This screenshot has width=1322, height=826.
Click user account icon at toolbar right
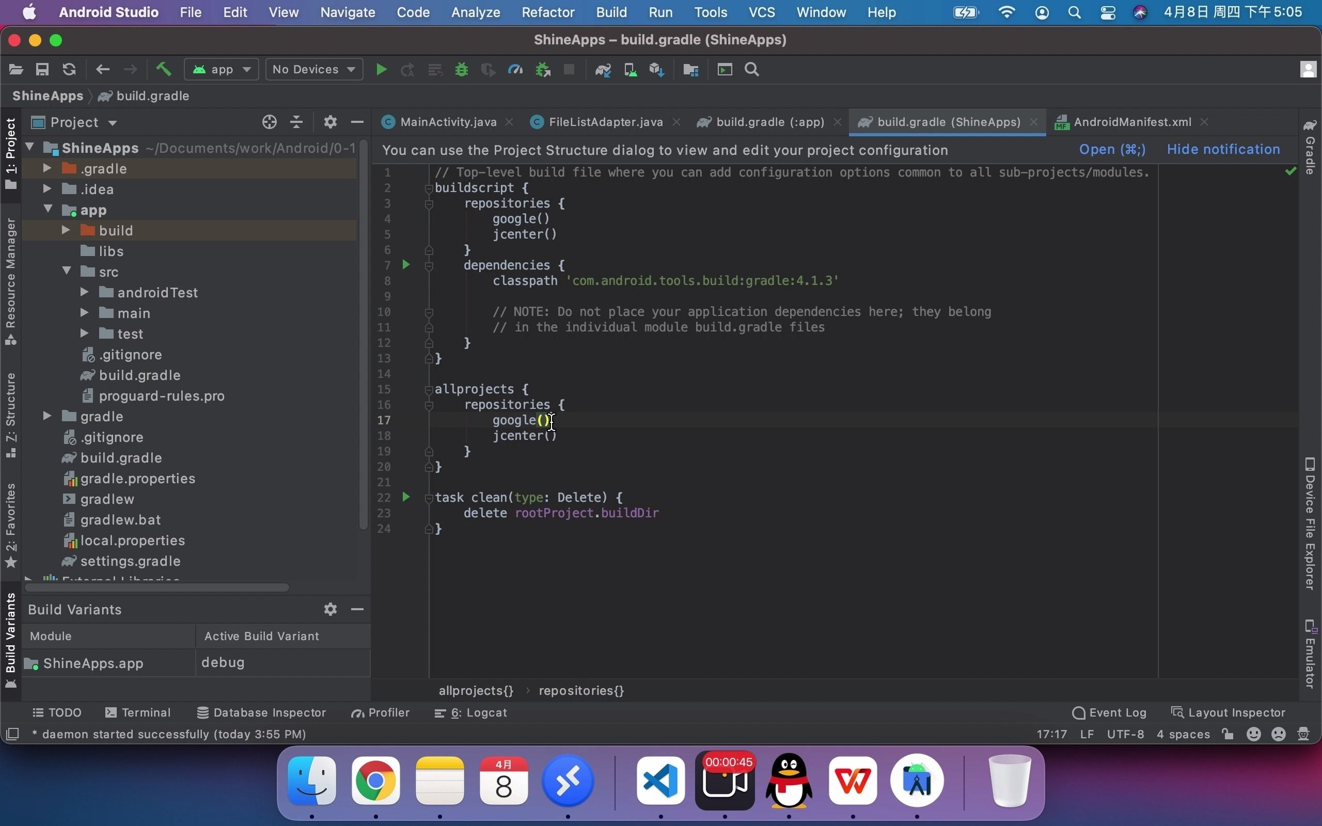click(x=1308, y=69)
